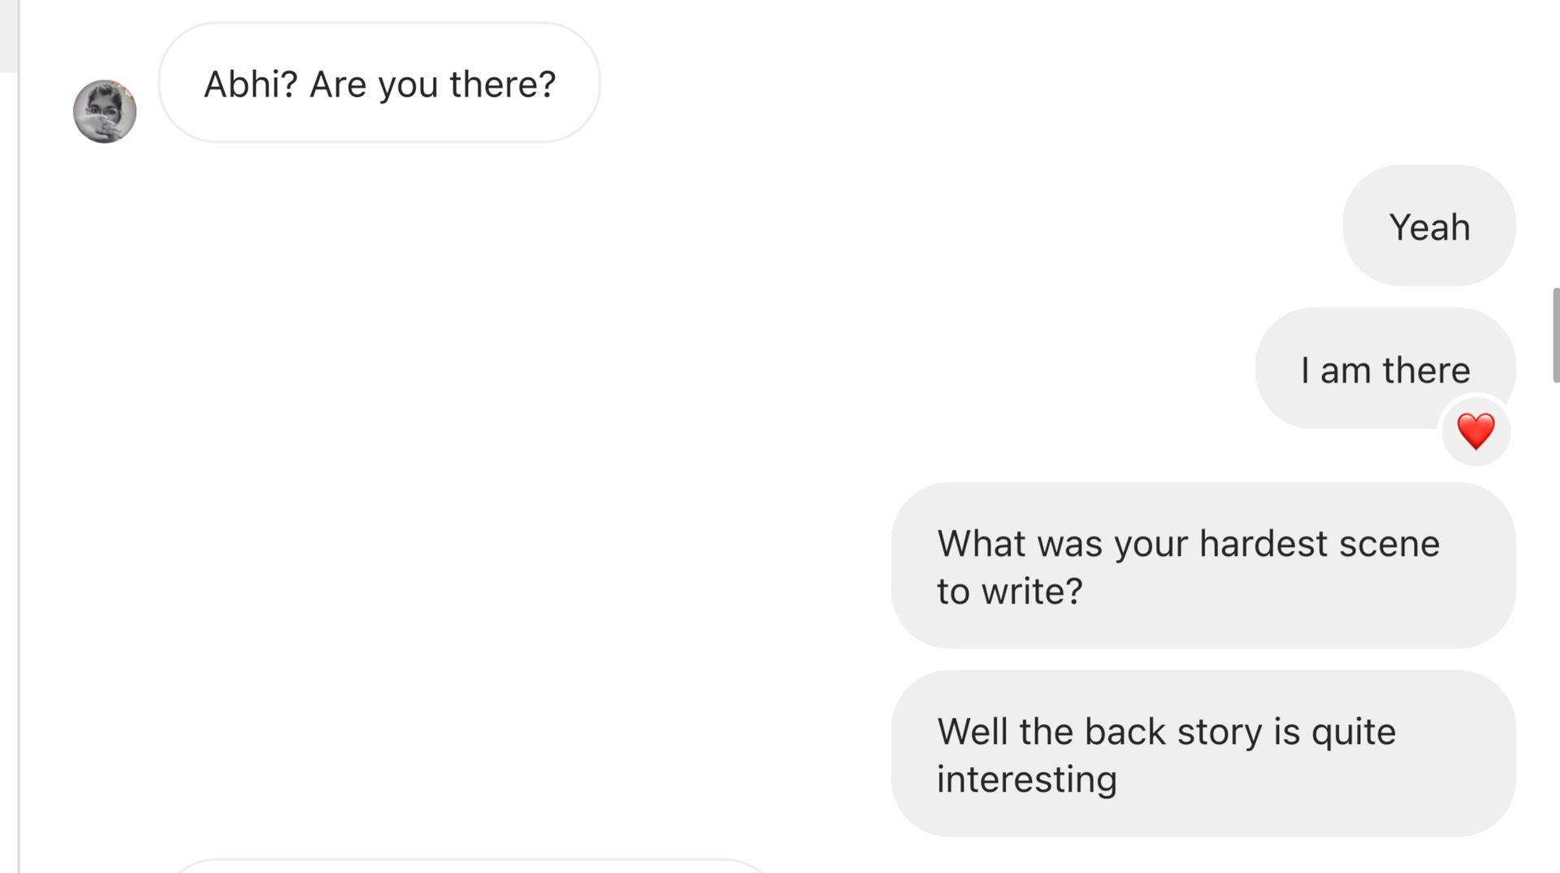Select the "Abhi? Are you there?" message
This screenshot has height=873, width=1560.
click(379, 83)
